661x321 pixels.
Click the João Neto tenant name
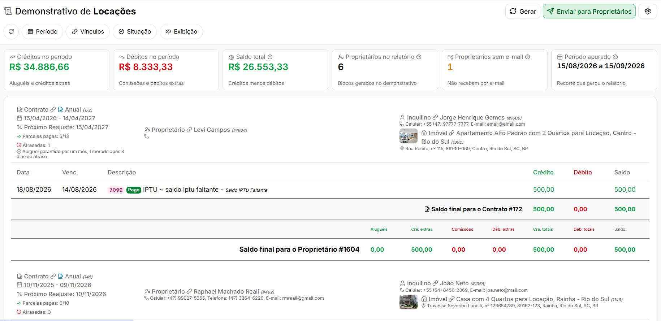[x=454, y=283]
